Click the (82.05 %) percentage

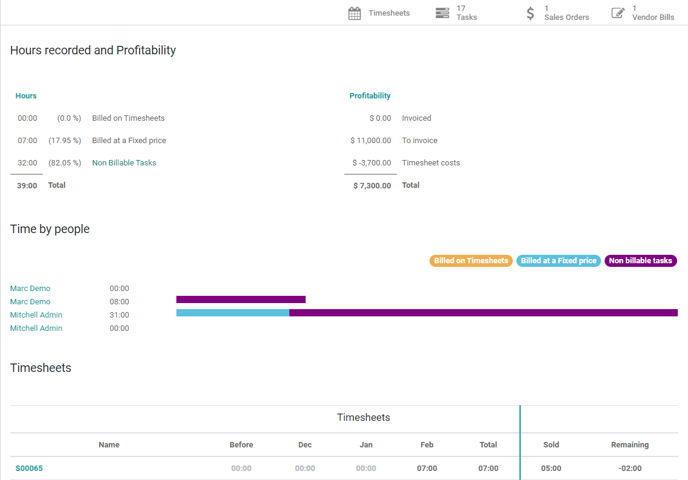point(65,163)
